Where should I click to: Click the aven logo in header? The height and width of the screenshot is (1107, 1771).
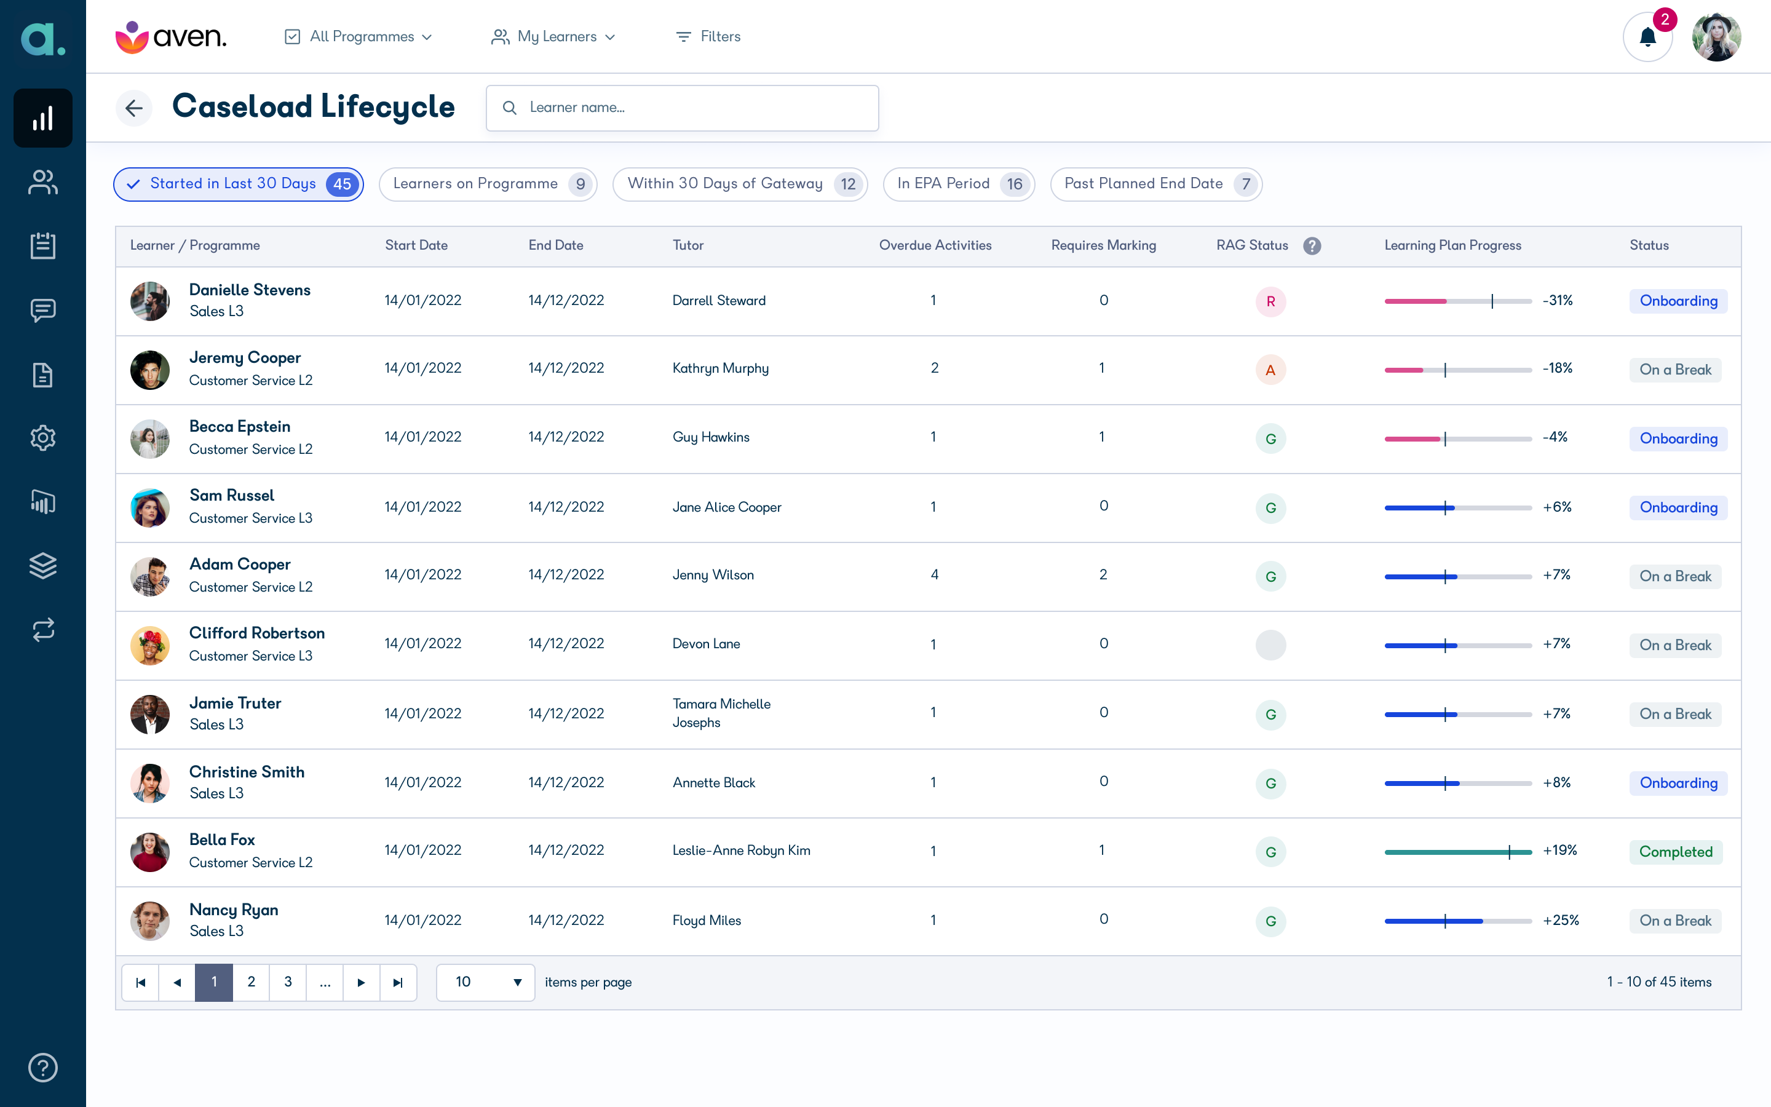pyautogui.click(x=170, y=37)
